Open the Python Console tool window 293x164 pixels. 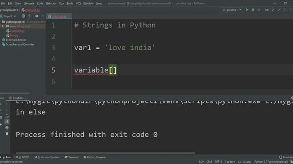[x=95, y=157]
